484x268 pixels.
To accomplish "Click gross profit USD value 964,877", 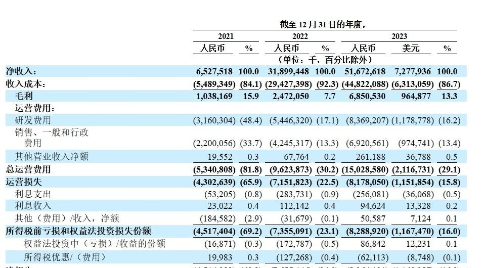I will tap(416, 97).
